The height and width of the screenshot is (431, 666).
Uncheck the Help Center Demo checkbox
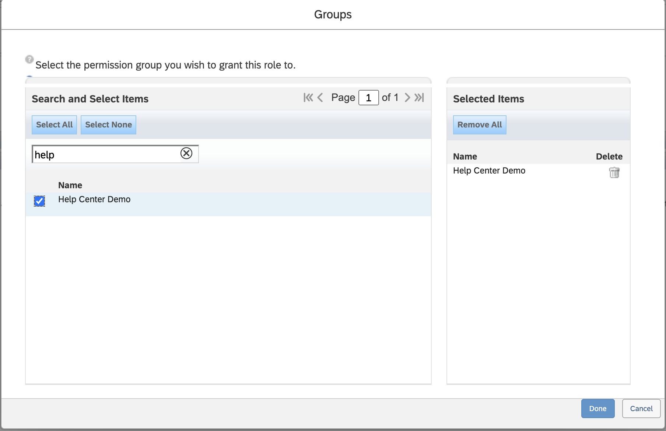pos(39,201)
